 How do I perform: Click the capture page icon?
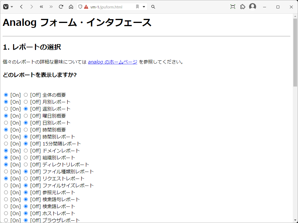pyautogui.click(x=233, y=7)
